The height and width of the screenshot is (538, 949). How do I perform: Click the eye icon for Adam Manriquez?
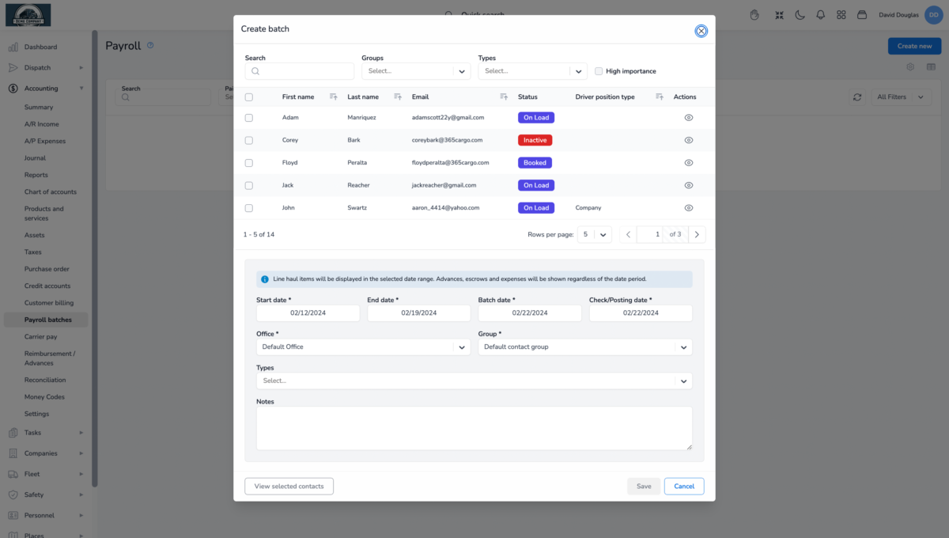pos(688,117)
